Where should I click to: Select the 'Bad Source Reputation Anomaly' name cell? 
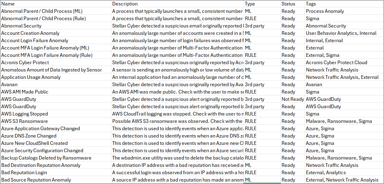(56, 180)
